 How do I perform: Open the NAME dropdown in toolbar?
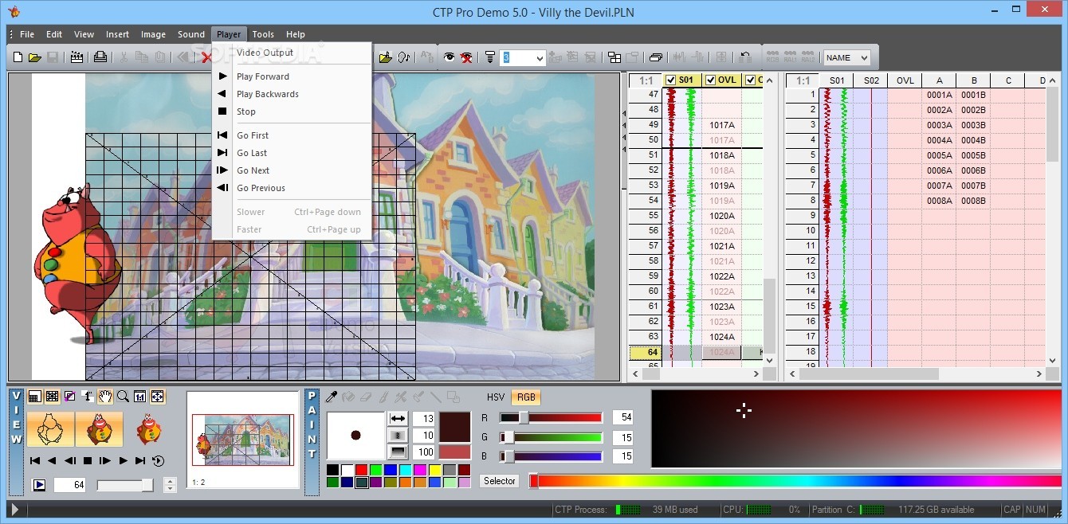point(846,57)
